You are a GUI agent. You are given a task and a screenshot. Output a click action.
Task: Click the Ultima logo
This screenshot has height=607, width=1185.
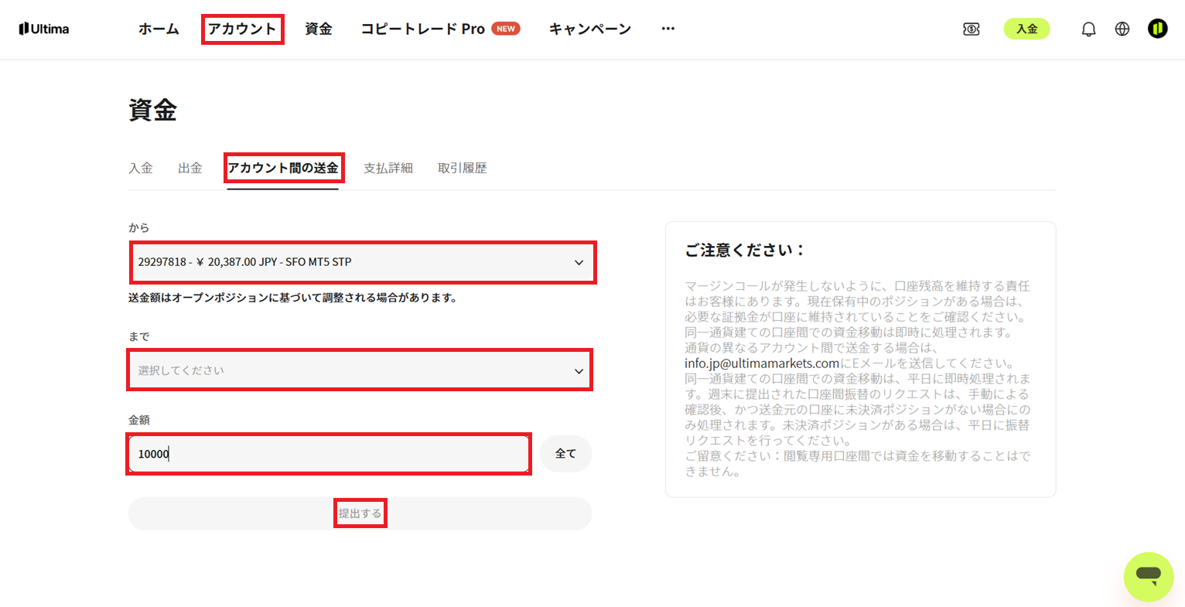pyautogui.click(x=44, y=29)
